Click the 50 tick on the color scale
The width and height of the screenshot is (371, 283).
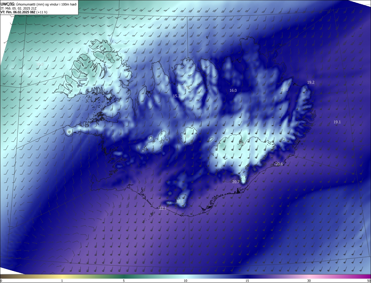tap(369, 281)
